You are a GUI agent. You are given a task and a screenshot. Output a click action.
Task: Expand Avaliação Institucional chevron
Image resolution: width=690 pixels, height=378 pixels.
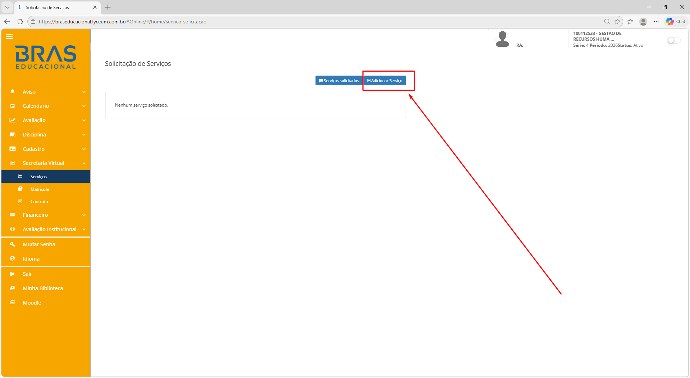[84, 229]
